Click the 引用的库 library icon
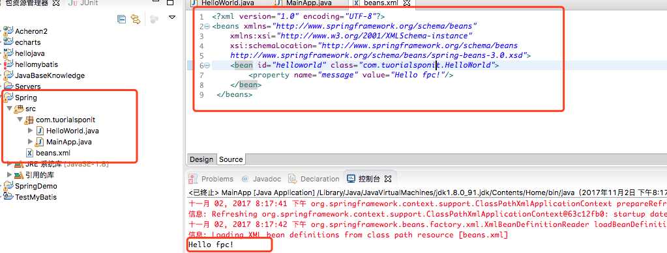The image size is (667, 253). click(x=19, y=175)
